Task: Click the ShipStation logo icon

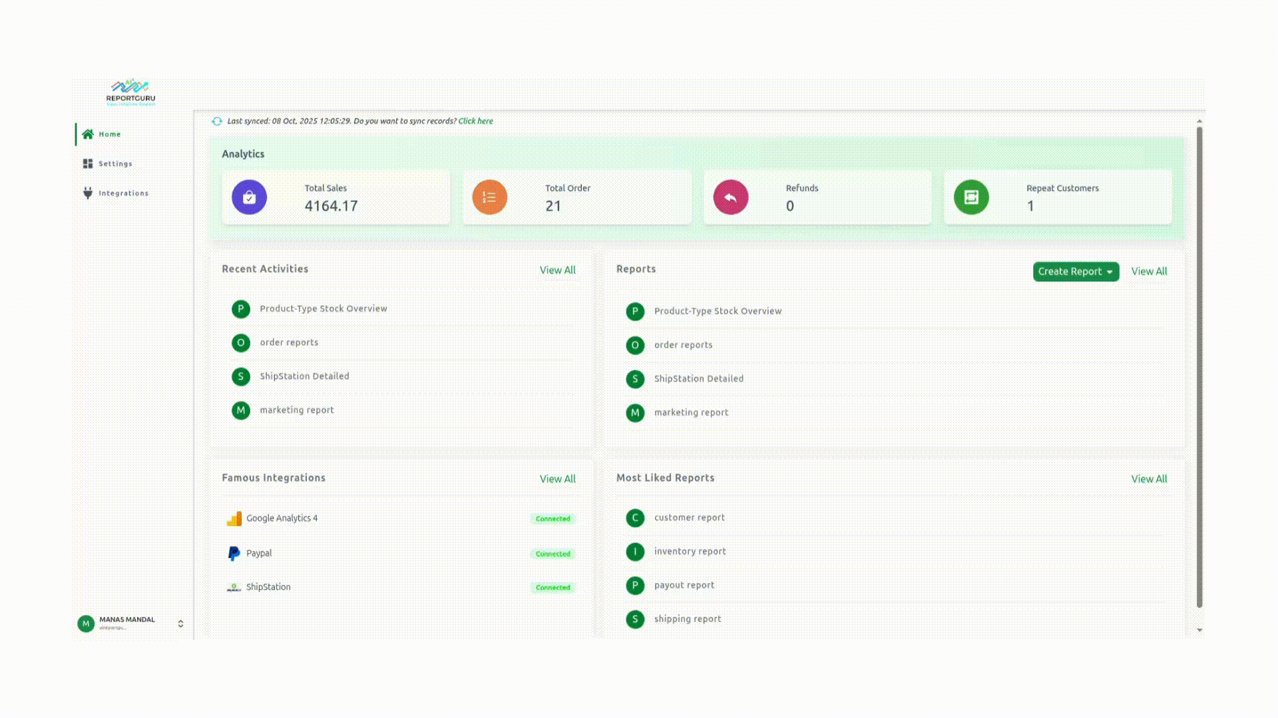Action: 234,587
